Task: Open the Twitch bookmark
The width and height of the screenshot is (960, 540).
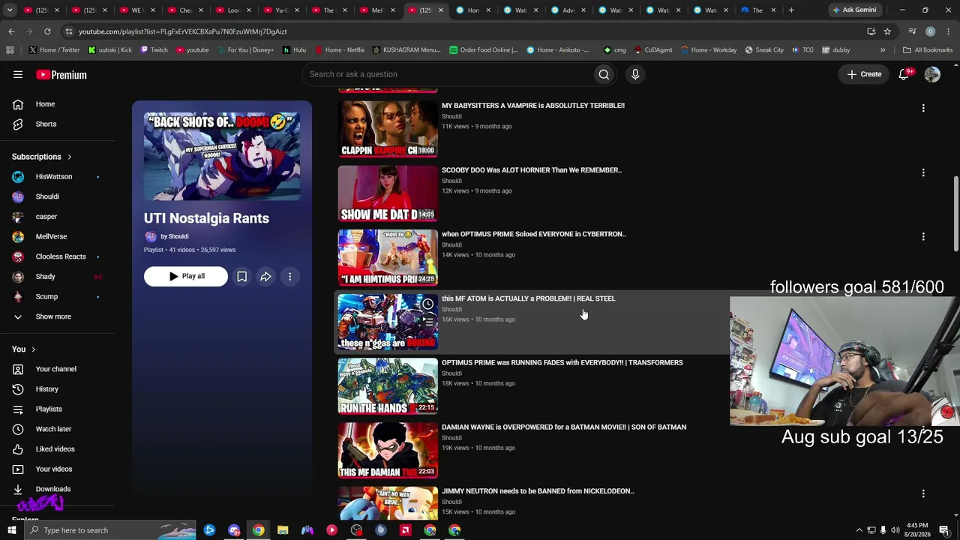Action: coord(153,50)
